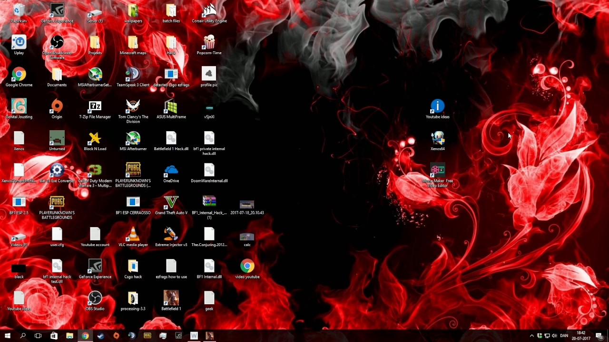Select the Bat To Exe Converter icon
Viewport: 609px width, 342px height.
[57, 172]
